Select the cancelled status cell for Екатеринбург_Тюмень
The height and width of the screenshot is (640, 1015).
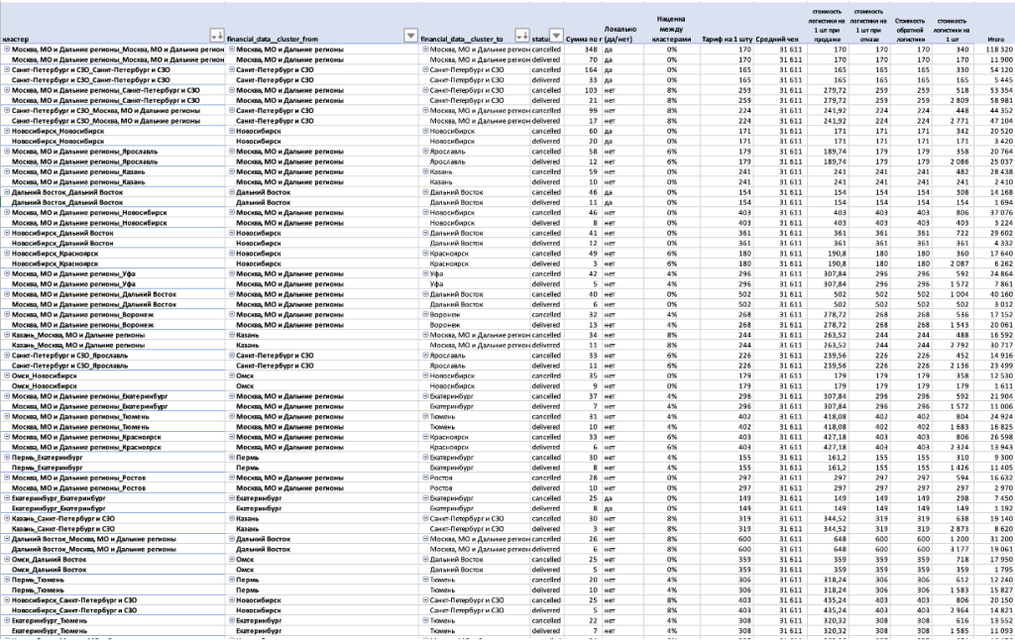(547, 620)
